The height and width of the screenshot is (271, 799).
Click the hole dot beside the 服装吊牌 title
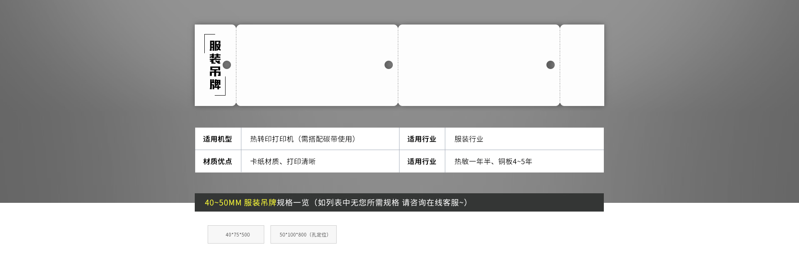tap(227, 65)
